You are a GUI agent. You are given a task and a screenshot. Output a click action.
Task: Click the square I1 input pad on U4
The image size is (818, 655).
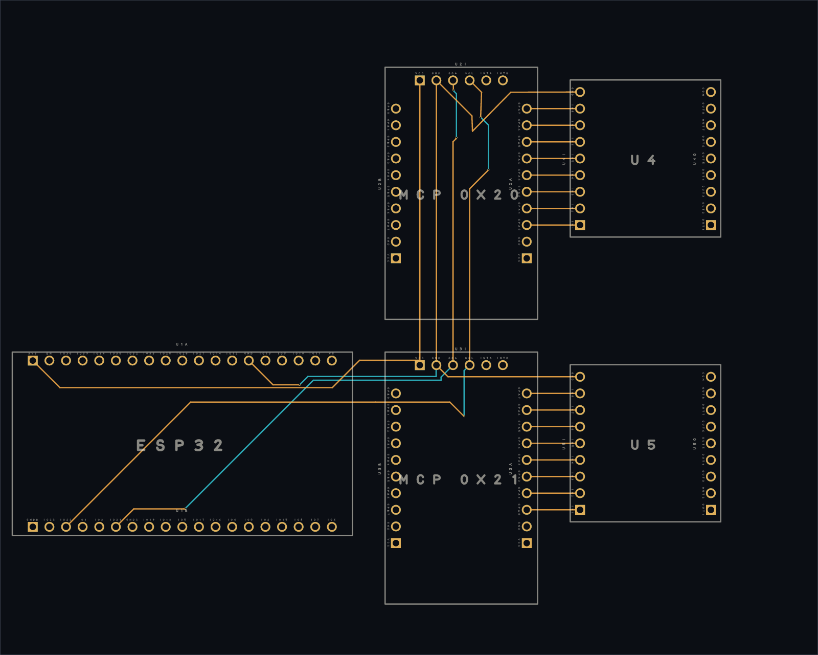point(580,225)
